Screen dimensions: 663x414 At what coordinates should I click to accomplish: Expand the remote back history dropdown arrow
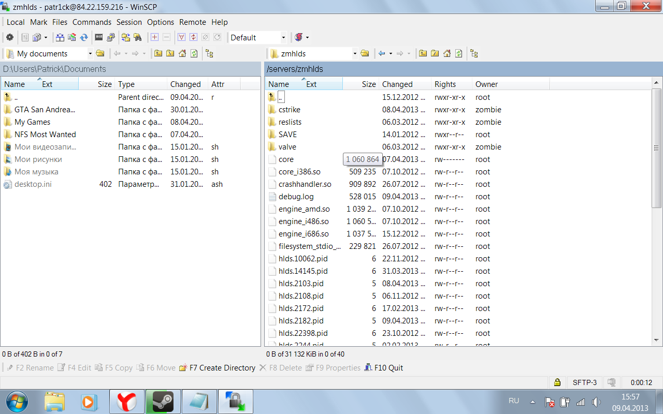point(391,53)
